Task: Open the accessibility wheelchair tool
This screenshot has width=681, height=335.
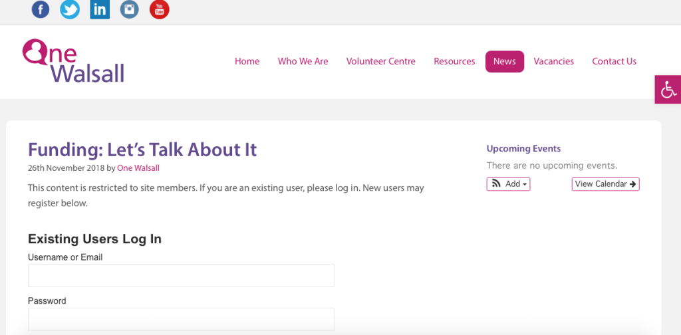Action: [668, 89]
